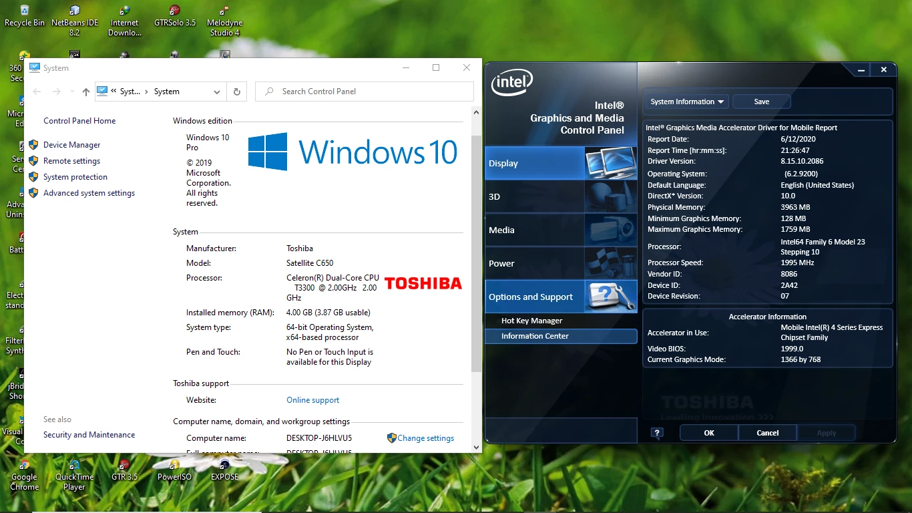This screenshot has height=513, width=912.
Task: Click the System window vertical scrollbar
Action: pyautogui.click(x=476, y=254)
